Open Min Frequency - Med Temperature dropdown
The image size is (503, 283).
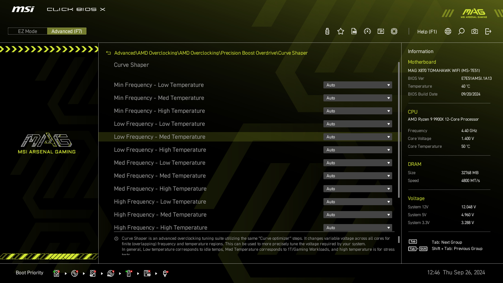(358, 98)
